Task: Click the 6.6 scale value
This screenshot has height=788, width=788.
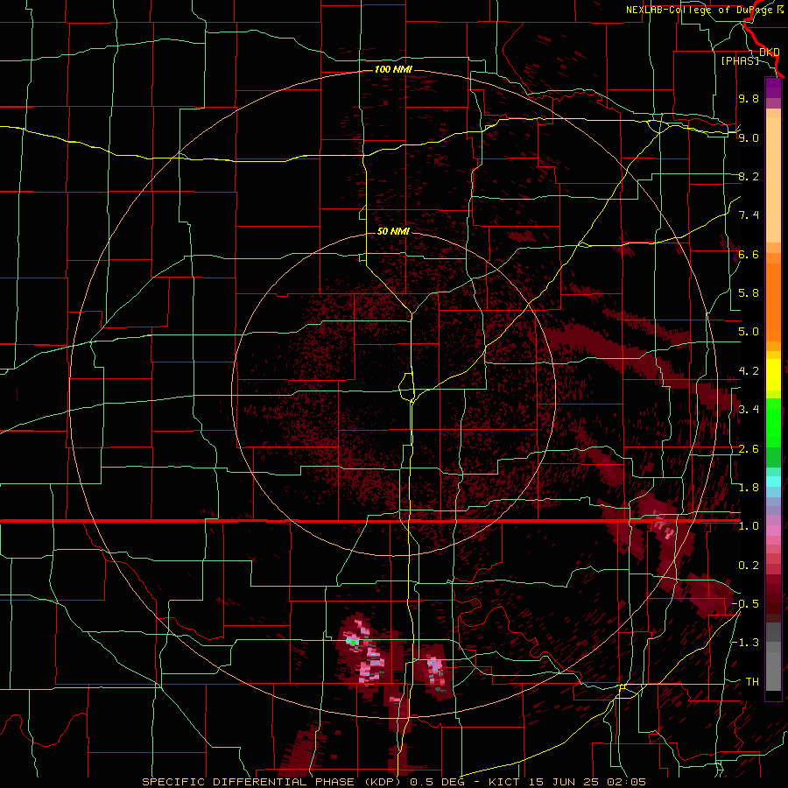Action: [749, 254]
